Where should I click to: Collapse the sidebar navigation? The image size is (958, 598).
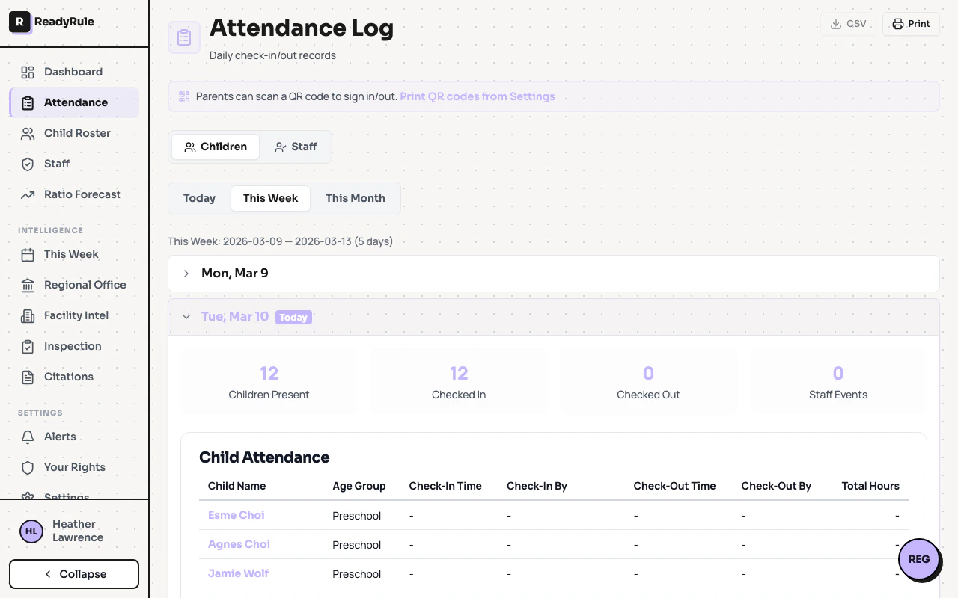pyautogui.click(x=73, y=574)
